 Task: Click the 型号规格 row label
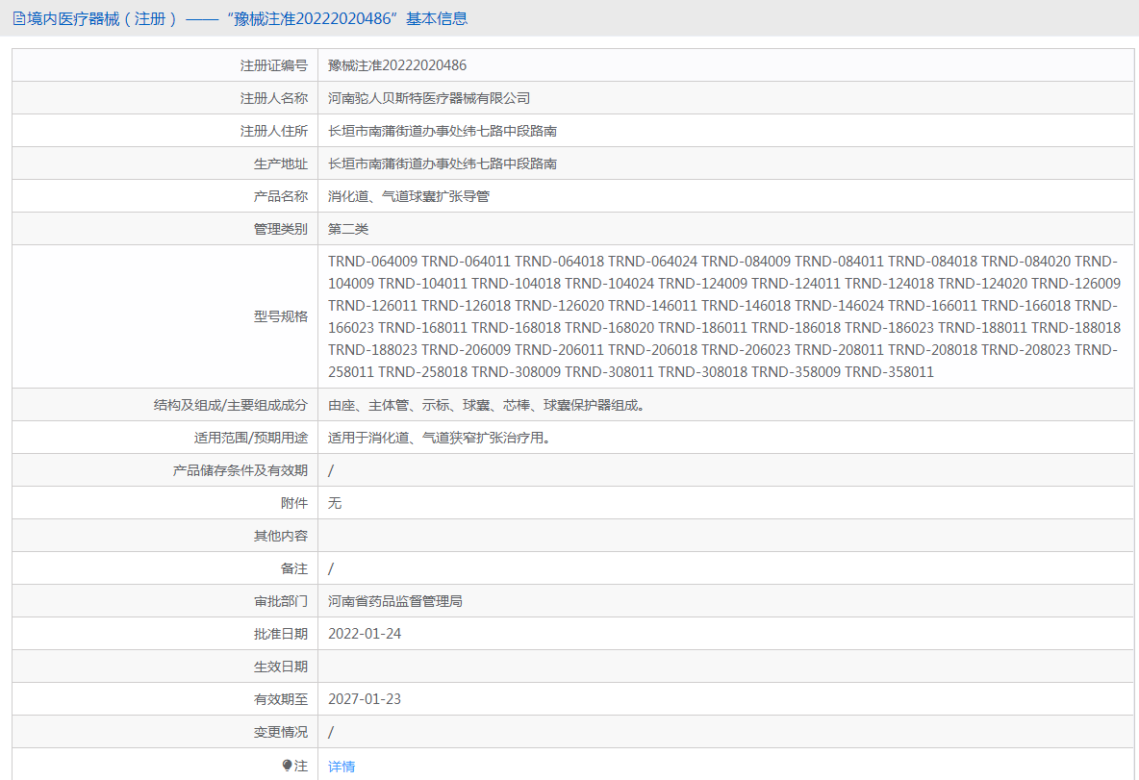click(281, 316)
